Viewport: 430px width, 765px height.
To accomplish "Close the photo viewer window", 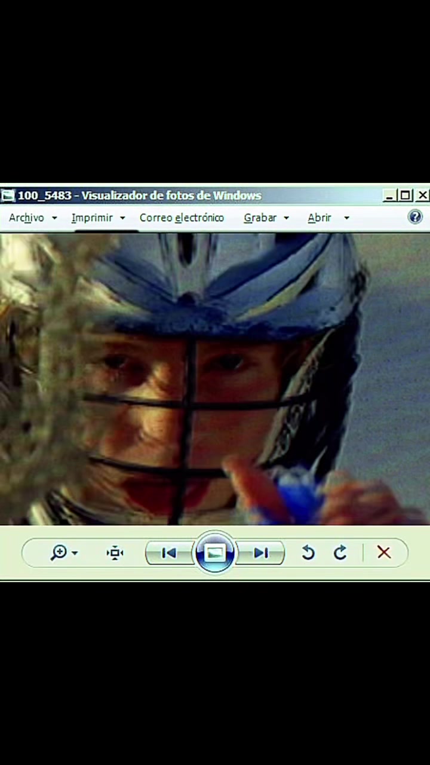I will tap(422, 195).
